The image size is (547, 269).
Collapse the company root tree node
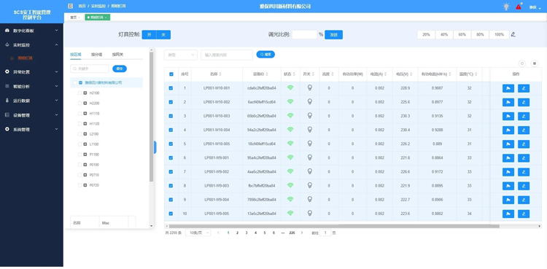tap(80, 82)
